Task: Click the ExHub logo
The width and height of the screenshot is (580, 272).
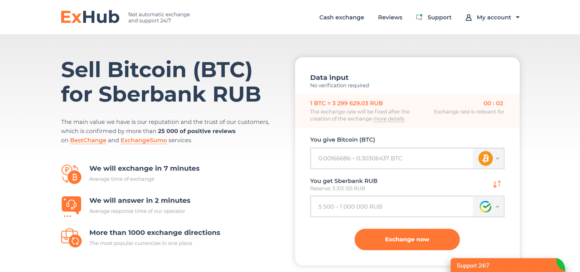Action: click(90, 17)
